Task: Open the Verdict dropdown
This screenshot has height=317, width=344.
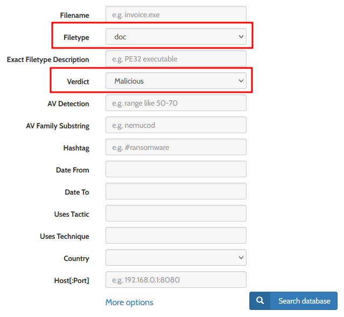Action: 175,81
